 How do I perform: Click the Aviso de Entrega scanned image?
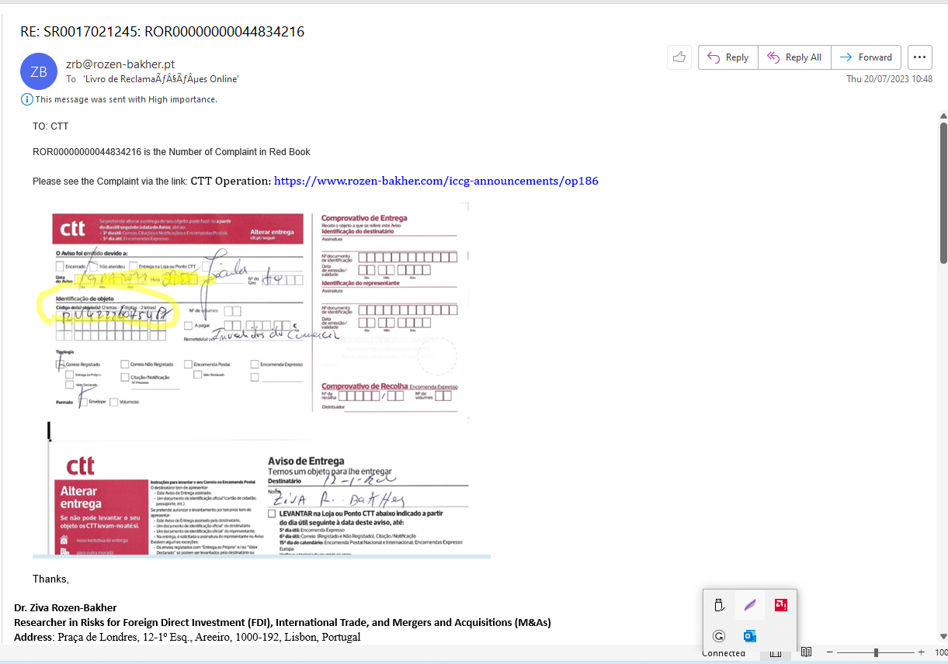tap(261, 499)
